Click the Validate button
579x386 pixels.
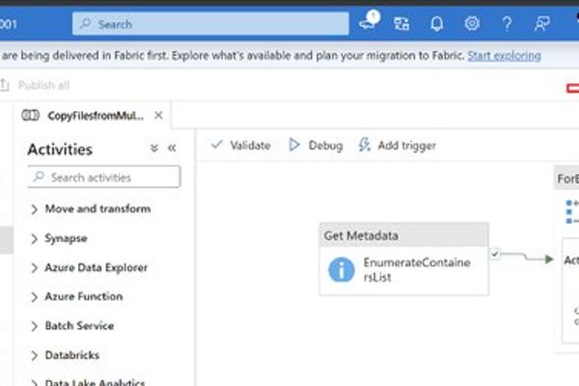click(x=240, y=145)
